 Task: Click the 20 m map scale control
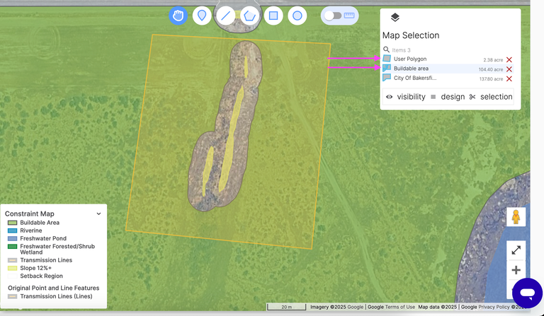287,307
